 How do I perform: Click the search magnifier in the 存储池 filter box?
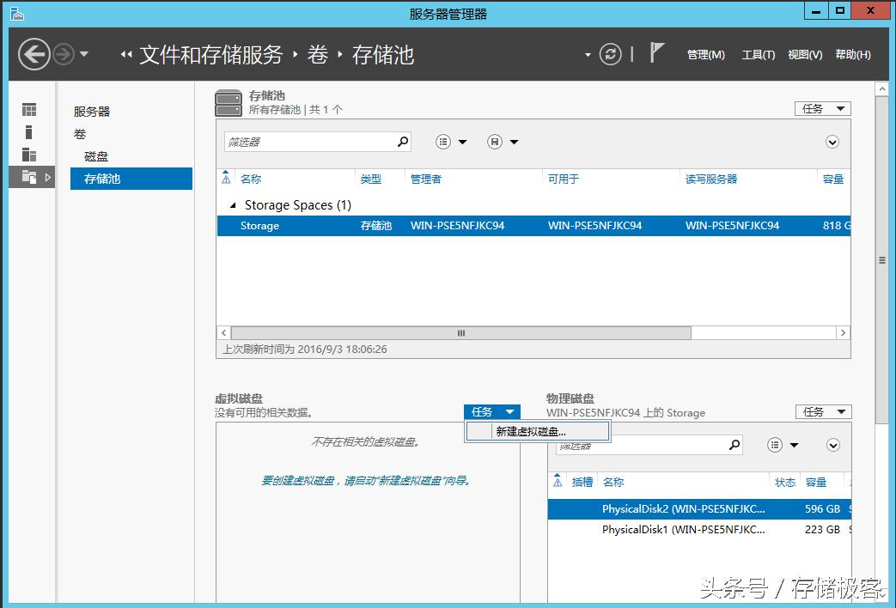pyautogui.click(x=401, y=141)
